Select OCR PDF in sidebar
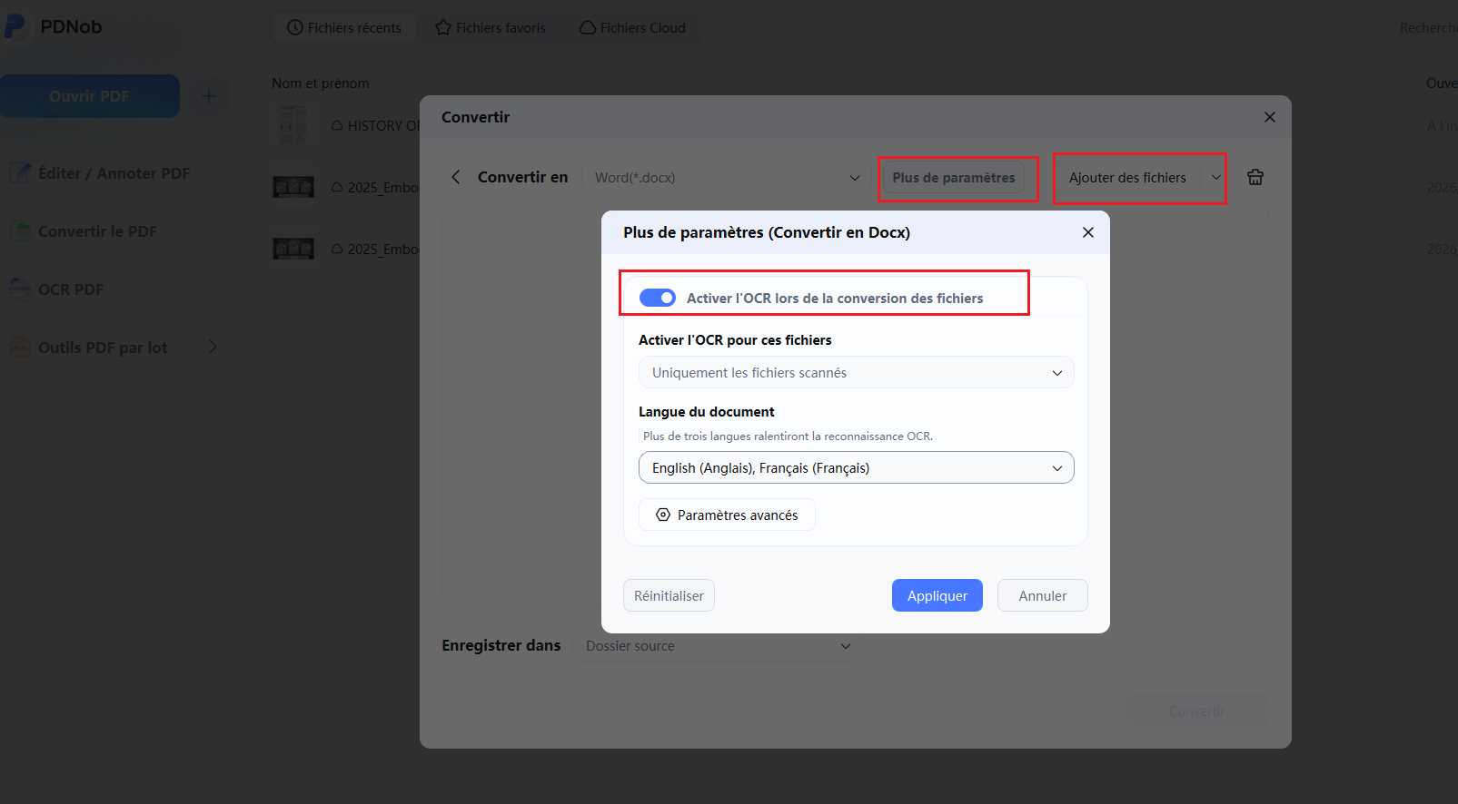 (x=56, y=289)
